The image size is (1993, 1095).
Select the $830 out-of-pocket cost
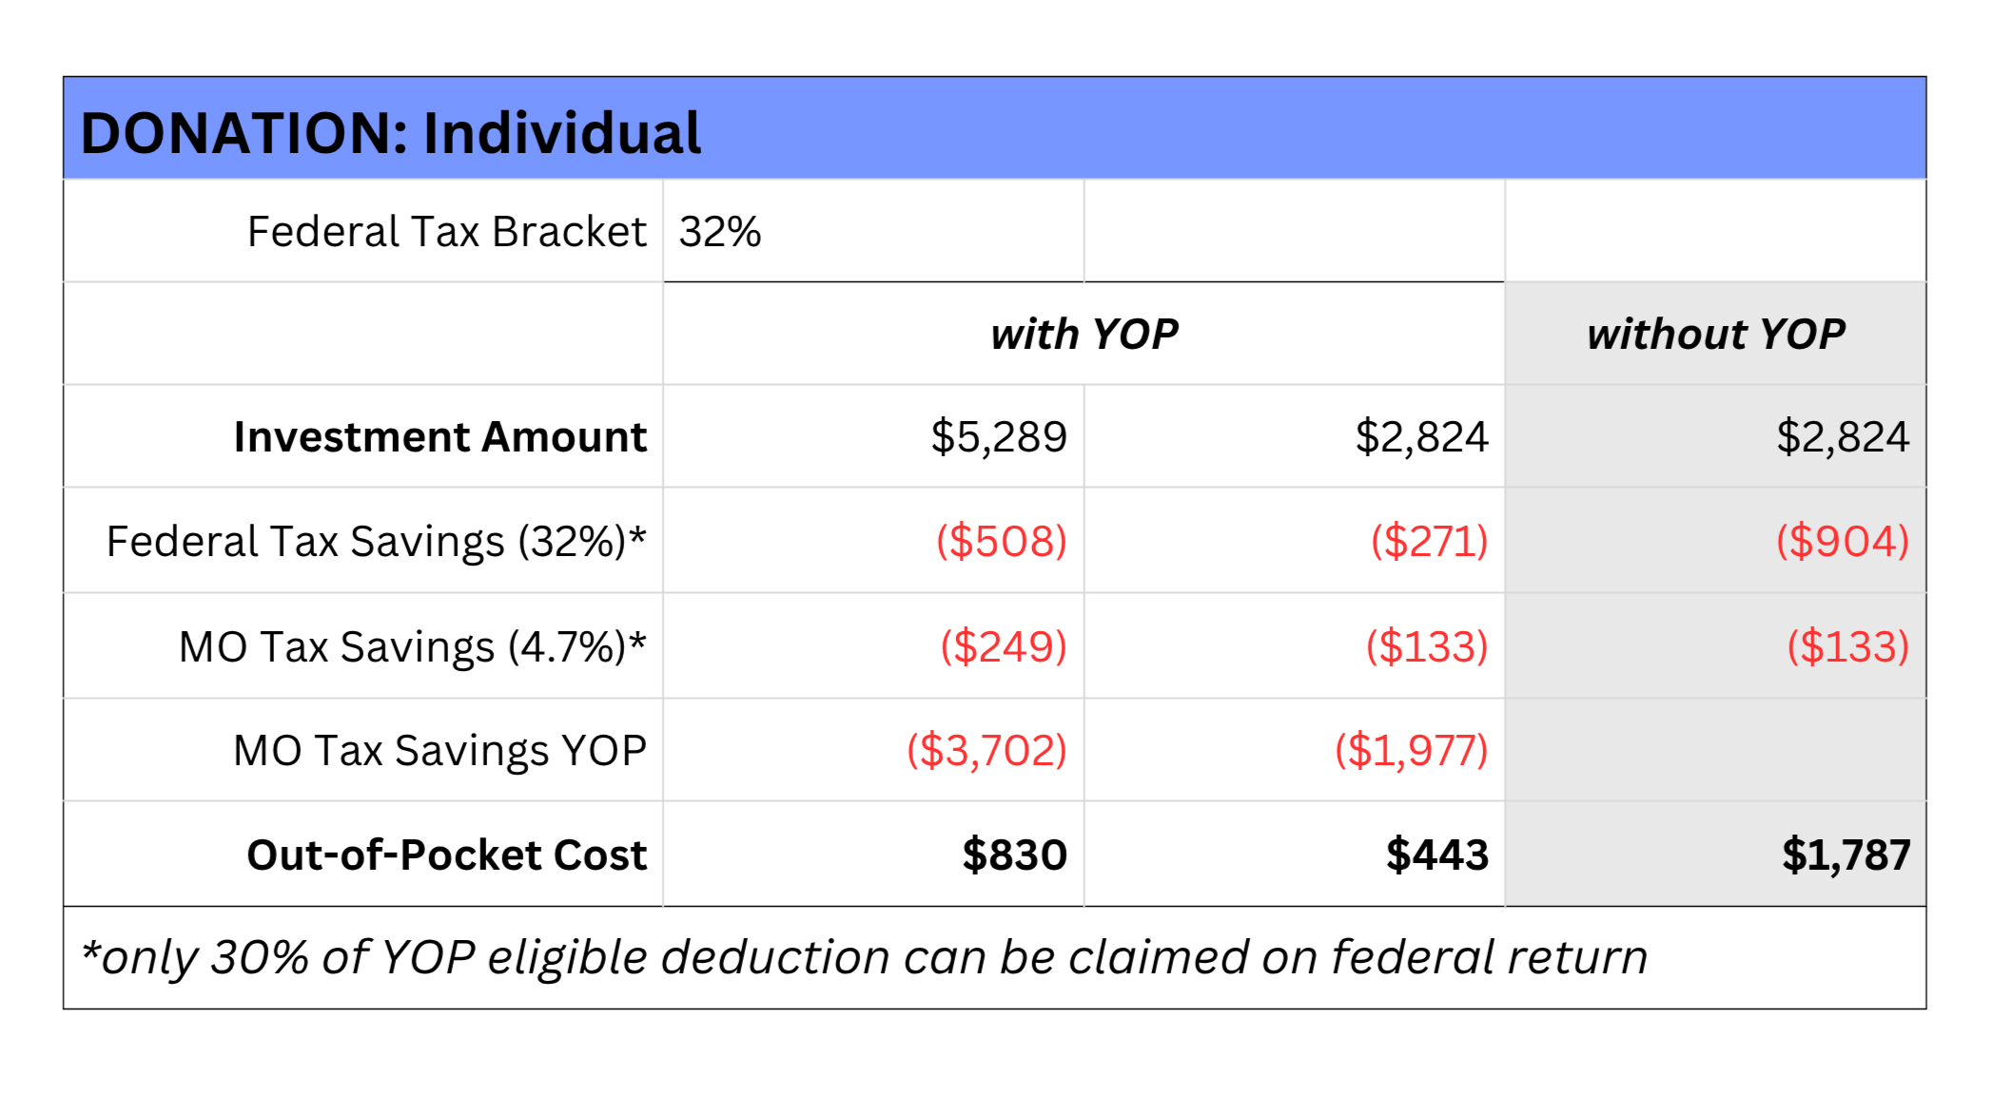pyautogui.click(x=1014, y=855)
